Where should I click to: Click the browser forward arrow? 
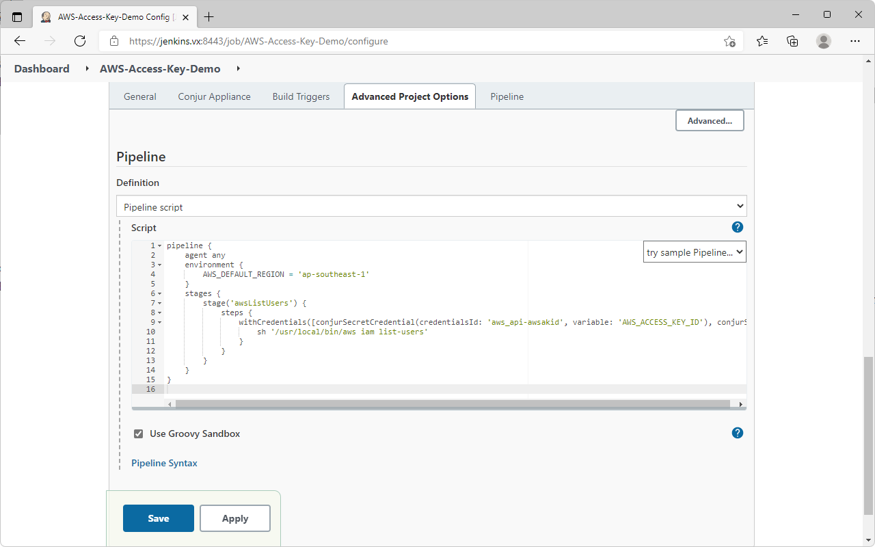coord(50,41)
